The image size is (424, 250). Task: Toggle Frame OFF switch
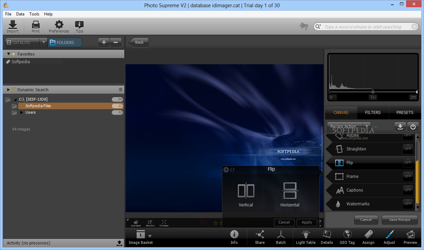tap(408, 177)
